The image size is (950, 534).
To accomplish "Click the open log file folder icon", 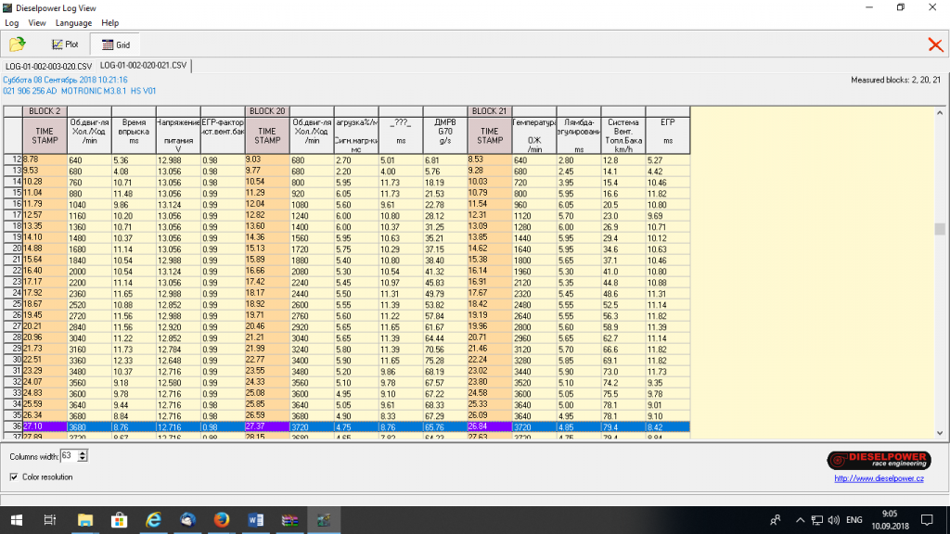I will click(x=17, y=44).
